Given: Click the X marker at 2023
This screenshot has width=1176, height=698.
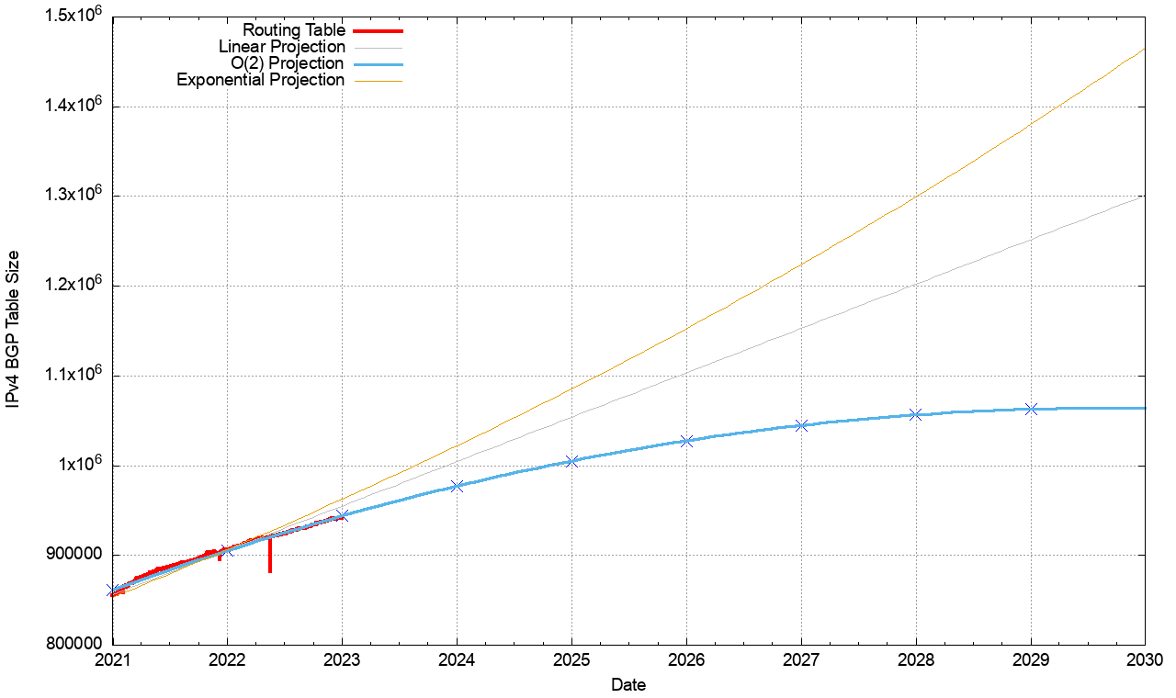Looking at the screenshot, I should point(342,515).
